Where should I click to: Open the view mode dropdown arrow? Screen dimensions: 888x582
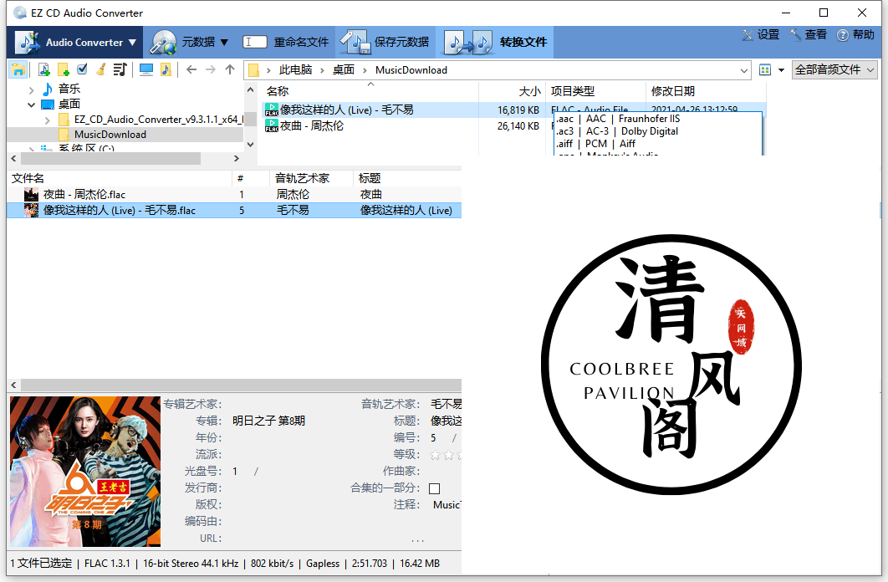[x=781, y=70]
